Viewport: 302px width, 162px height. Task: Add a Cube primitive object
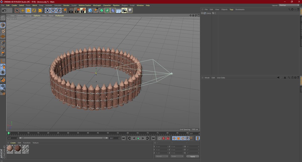(90, 11)
